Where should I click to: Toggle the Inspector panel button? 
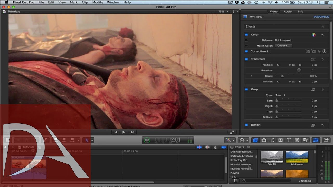coord(316,140)
